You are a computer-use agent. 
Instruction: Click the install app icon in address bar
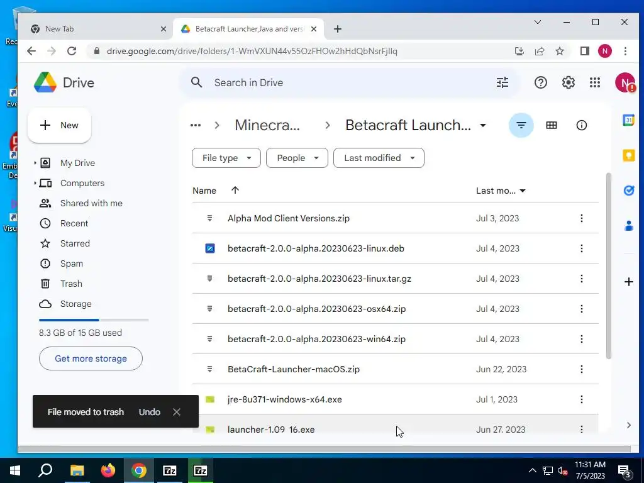tap(519, 51)
